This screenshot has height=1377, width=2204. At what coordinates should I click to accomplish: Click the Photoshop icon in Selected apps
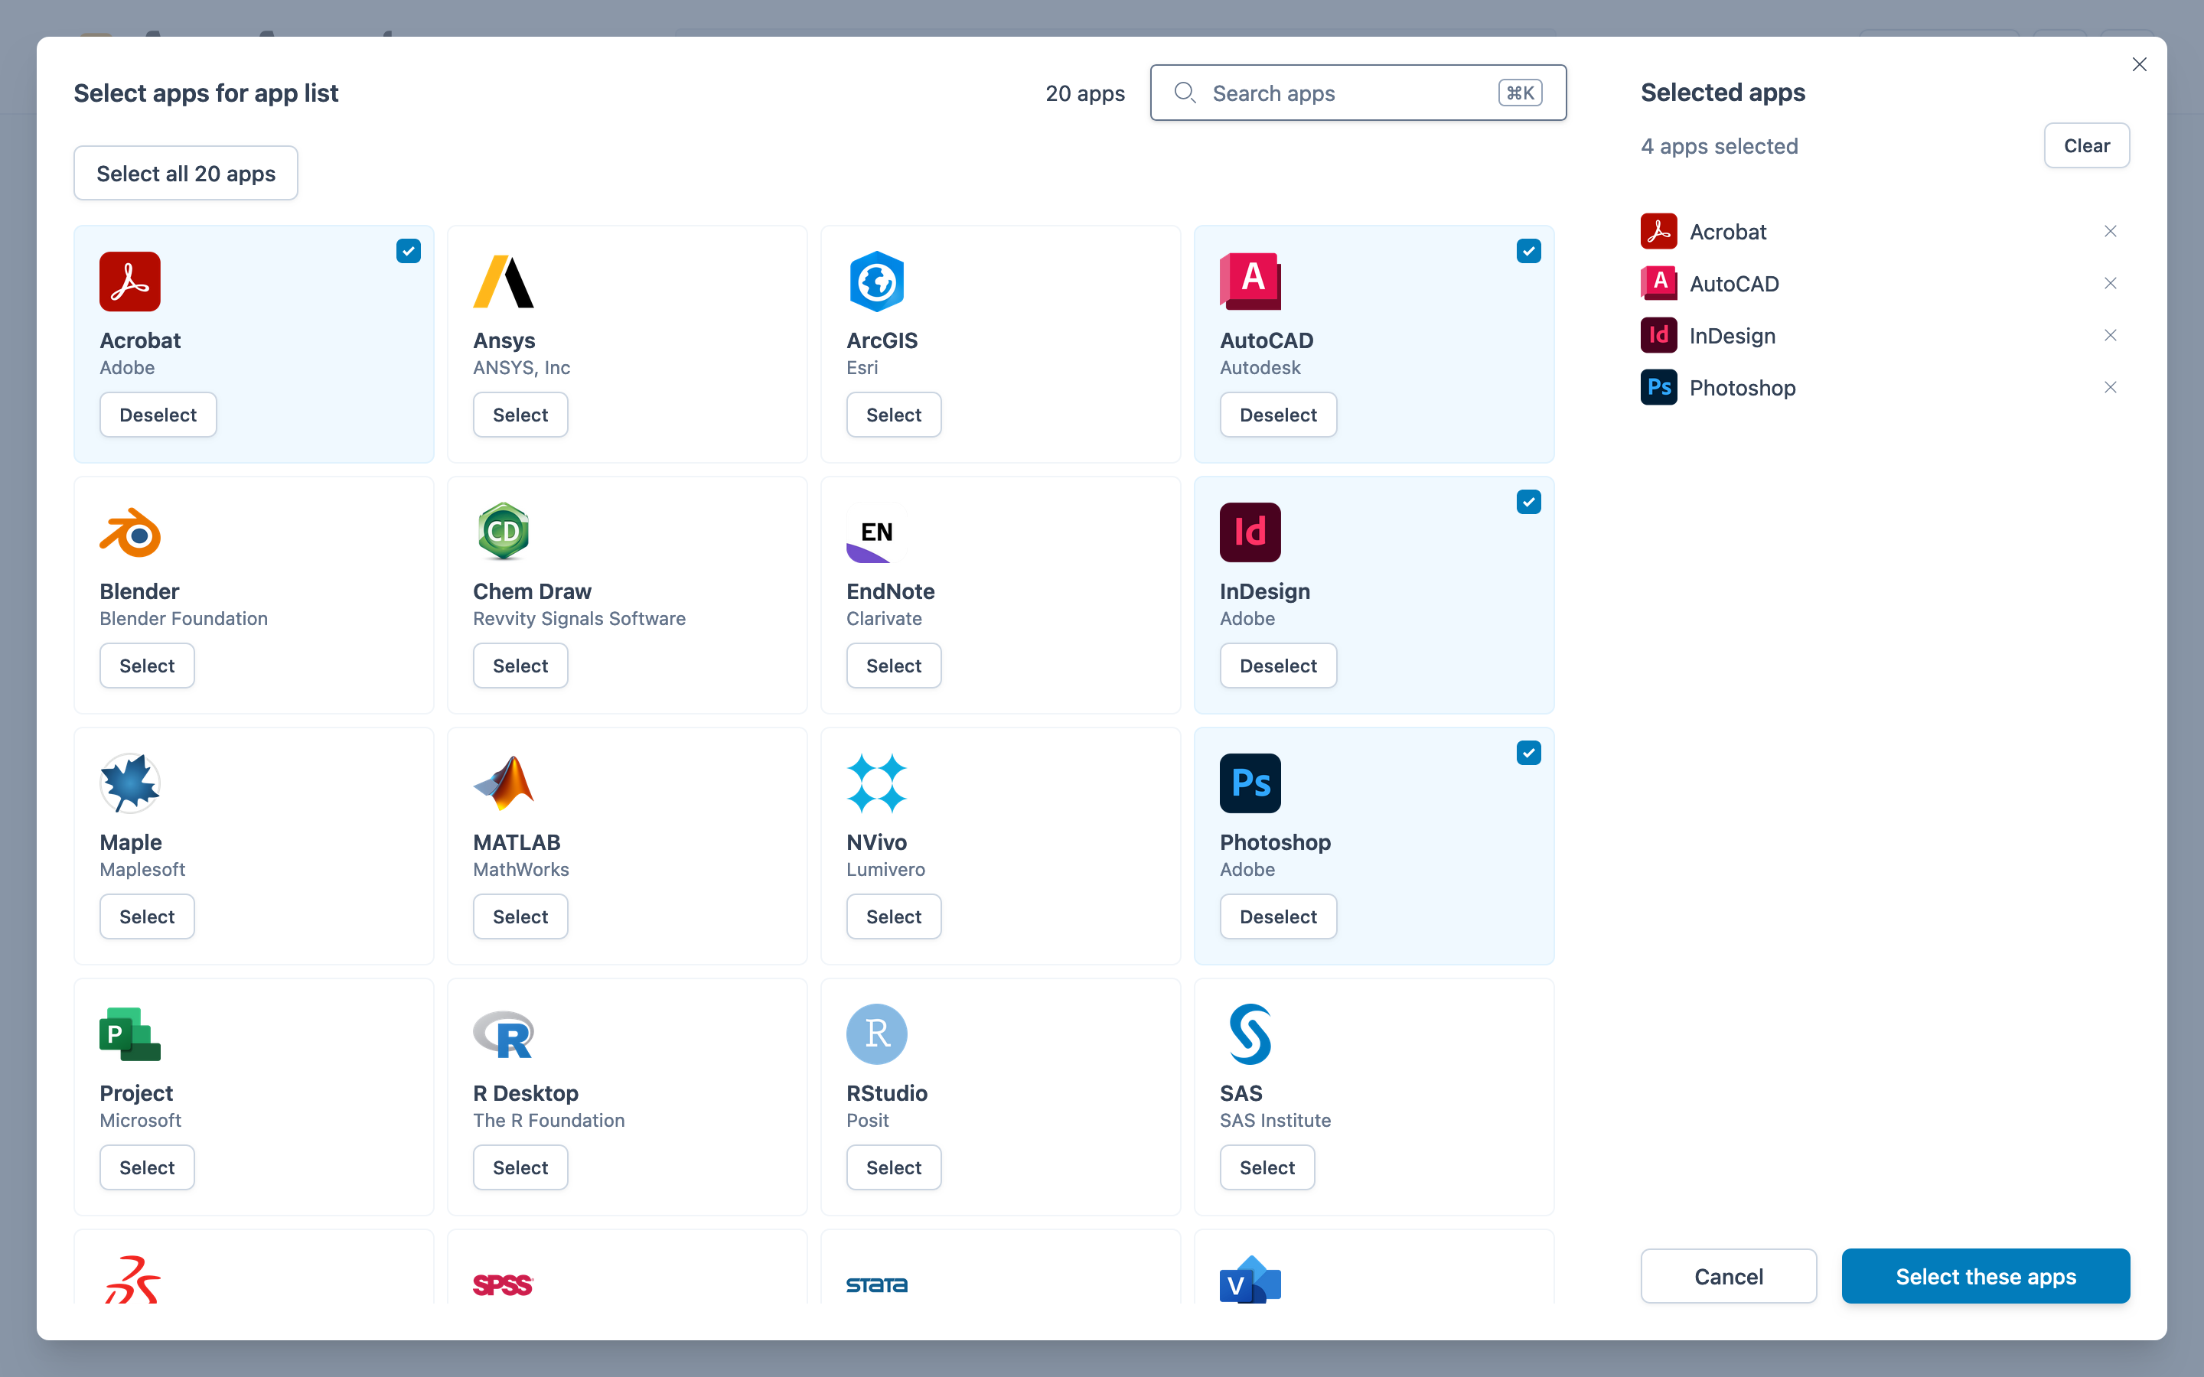pyautogui.click(x=1658, y=387)
